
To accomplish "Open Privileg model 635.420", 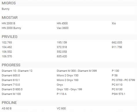I will click(62, 56).
